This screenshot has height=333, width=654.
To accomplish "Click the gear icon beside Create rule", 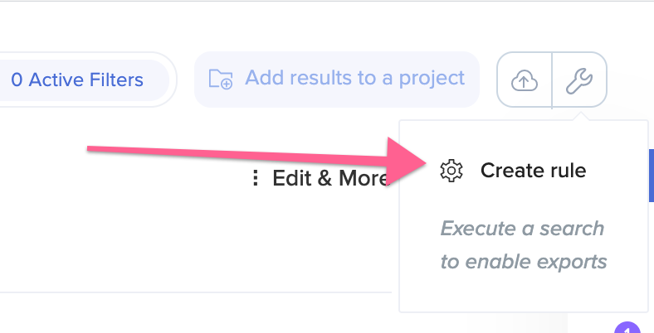I will point(451,171).
